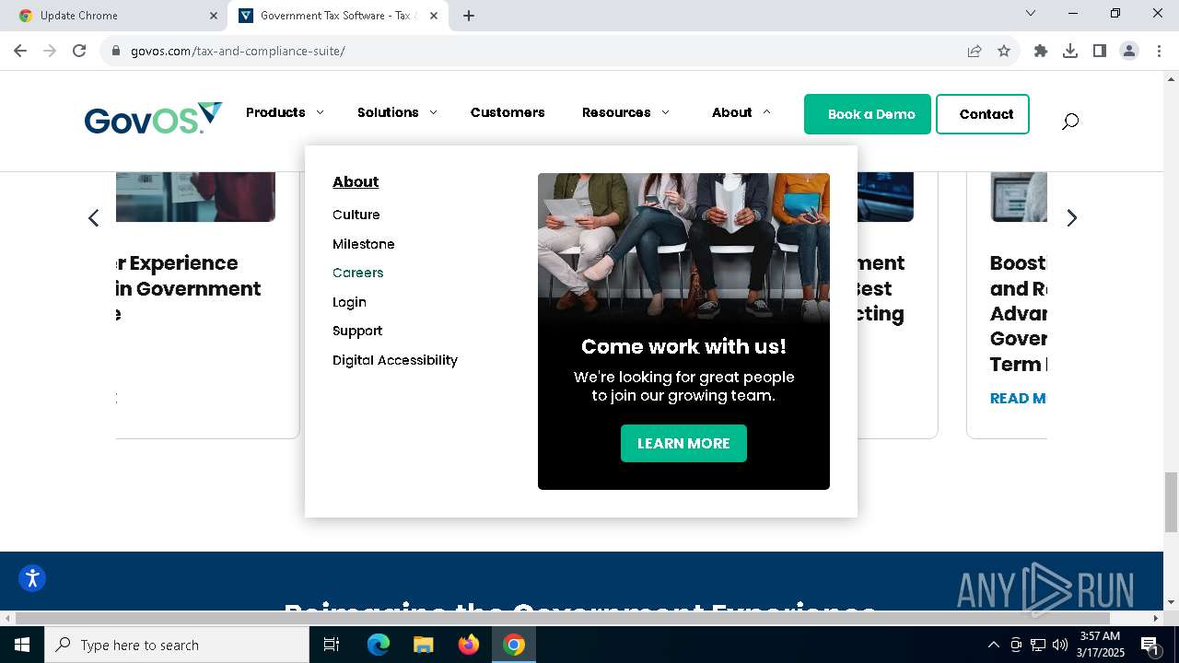Launch Firefox from taskbar
Viewport: 1179px width, 663px height.
(x=469, y=645)
